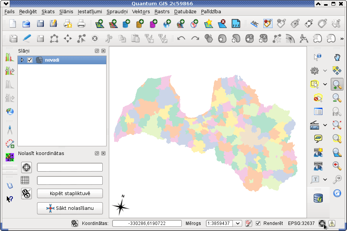The image size is (347, 231).
Task: Expand the novadi layer tree arrow
Action: (x=22, y=60)
